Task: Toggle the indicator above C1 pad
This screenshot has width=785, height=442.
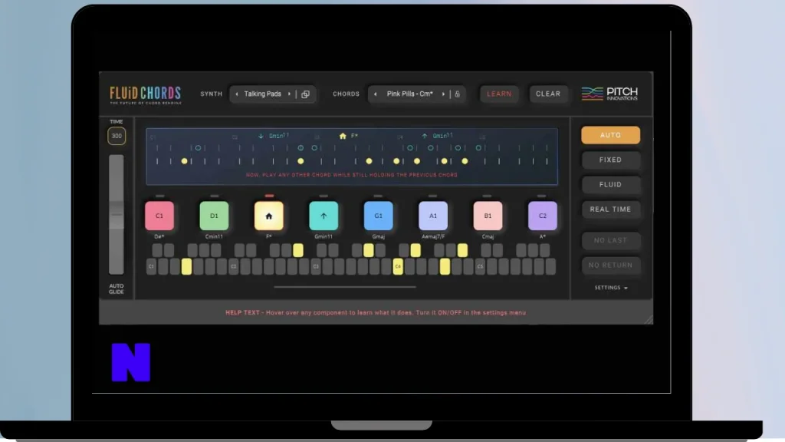Action: [159, 196]
